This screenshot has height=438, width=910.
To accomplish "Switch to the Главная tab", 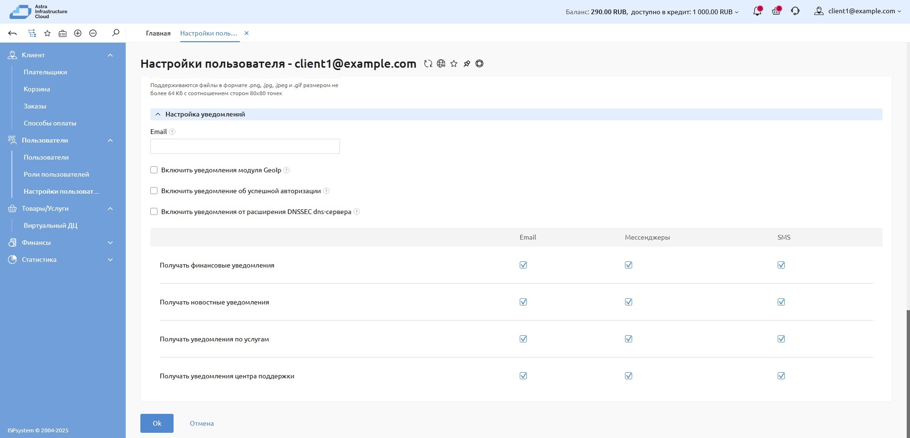I will [158, 33].
